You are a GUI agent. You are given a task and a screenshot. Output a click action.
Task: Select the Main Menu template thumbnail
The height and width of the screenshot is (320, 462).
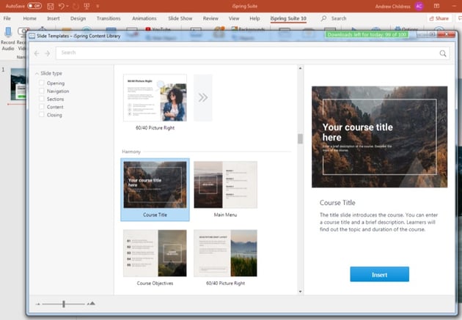pyautogui.click(x=225, y=185)
